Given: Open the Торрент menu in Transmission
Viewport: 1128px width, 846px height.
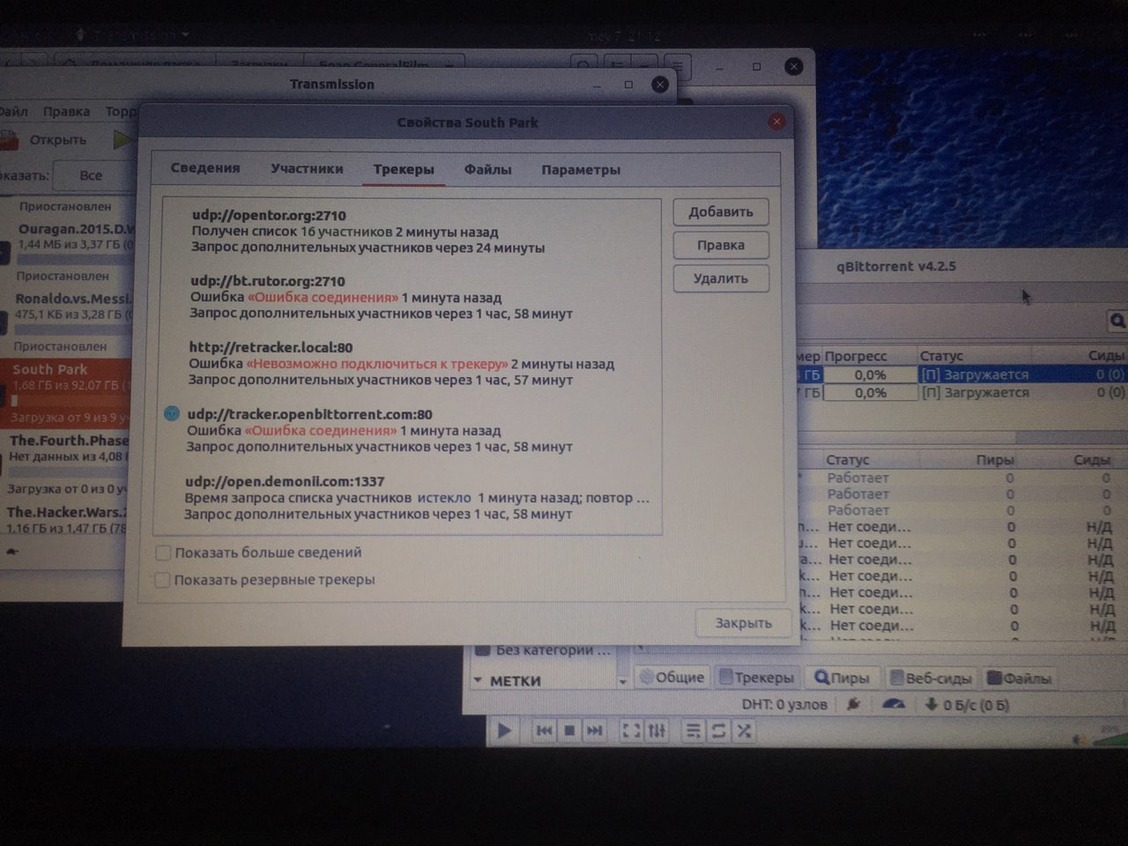Looking at the screenshot, I should point(122,112).
